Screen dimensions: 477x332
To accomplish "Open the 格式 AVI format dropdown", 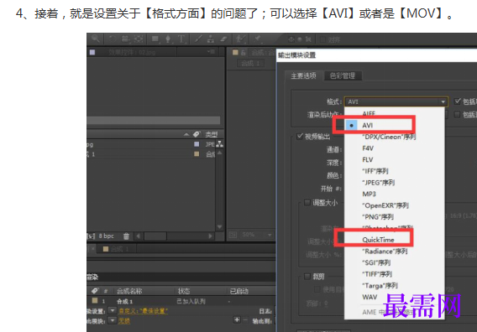I will 396,101.
